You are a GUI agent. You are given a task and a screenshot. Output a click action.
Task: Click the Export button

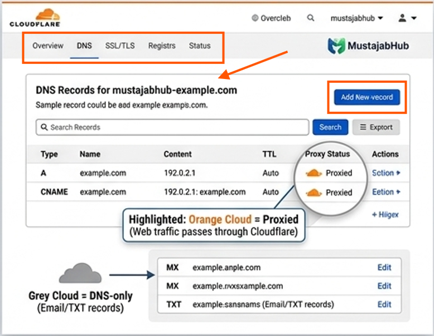tap(376, 127)
